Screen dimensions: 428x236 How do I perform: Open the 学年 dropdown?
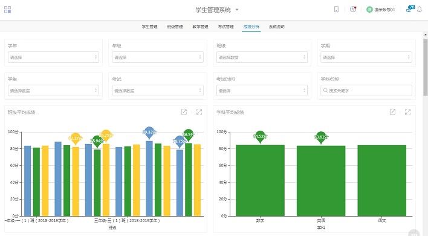pyautogui.click(x=53, y=57)
